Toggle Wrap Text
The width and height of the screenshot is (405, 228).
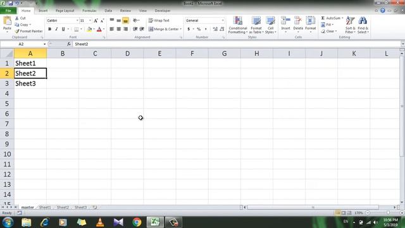(159, 20)
